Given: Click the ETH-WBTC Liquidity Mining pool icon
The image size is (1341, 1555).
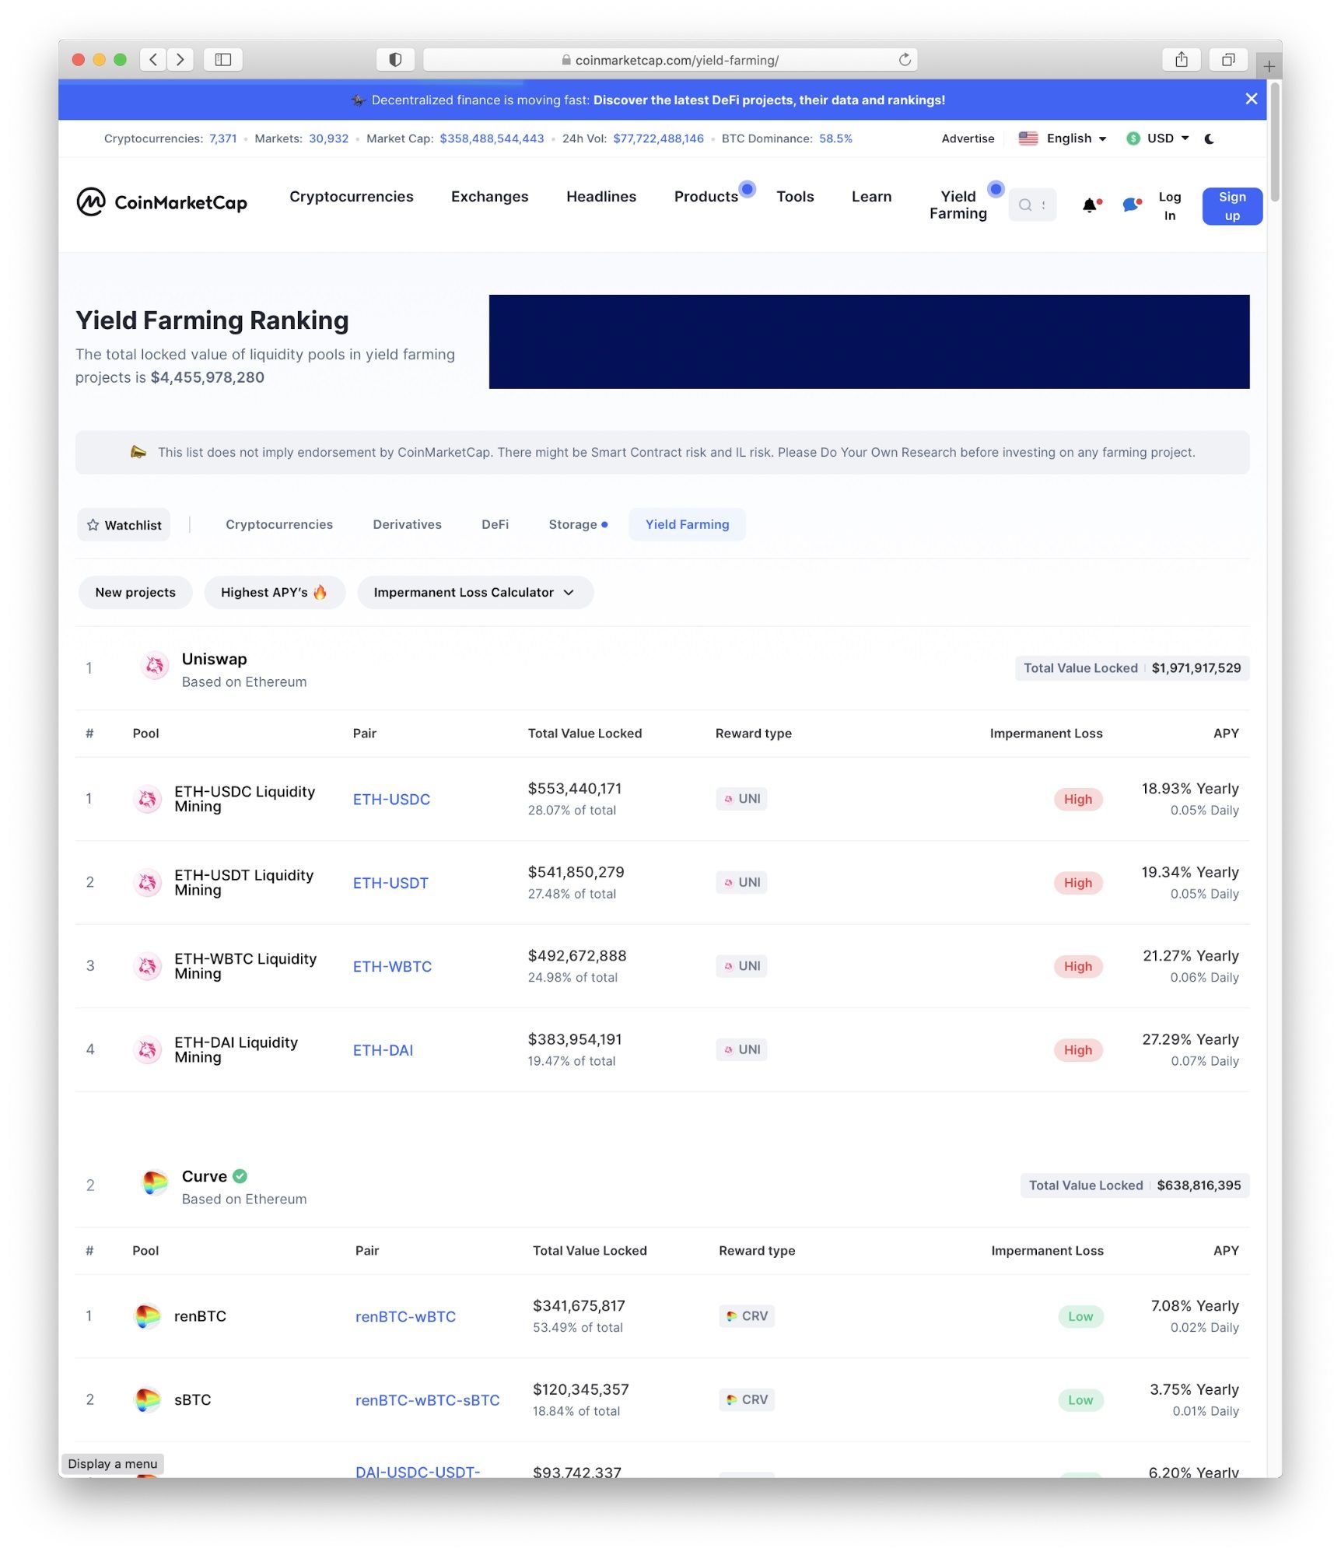Looking at the screenshot, I should pyautogui.click(x=147, y=967).
